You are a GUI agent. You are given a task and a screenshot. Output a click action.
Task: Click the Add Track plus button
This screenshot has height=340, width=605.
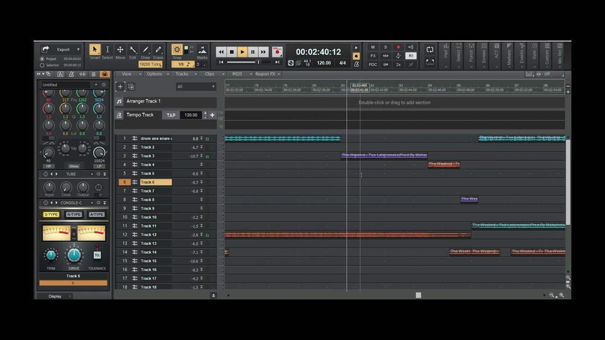(x=120, y=86)
